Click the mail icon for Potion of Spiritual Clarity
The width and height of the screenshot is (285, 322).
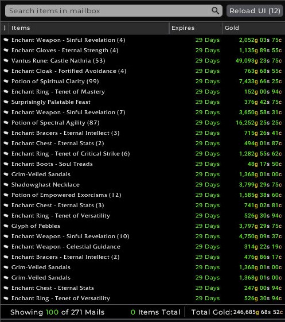(x=6, y=81)
